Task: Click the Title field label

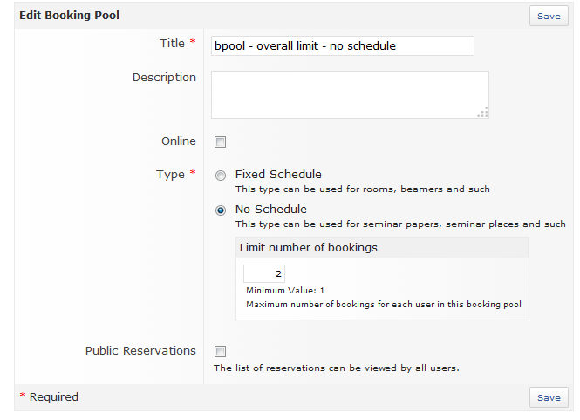Action: tap(172, 44)
